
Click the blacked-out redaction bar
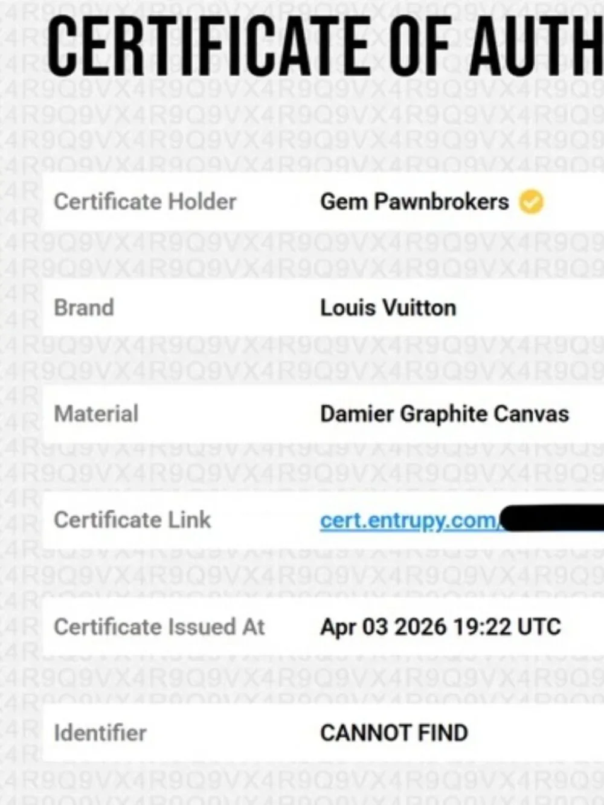click(x=552, y=519)
